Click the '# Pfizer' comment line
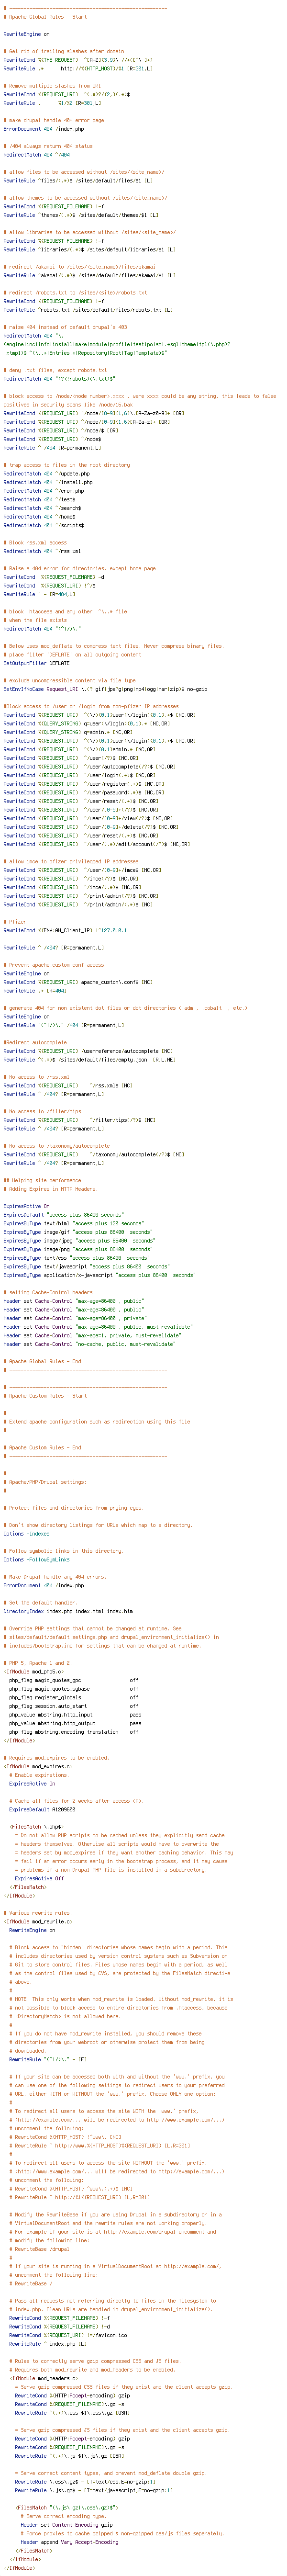 [15, 922]
